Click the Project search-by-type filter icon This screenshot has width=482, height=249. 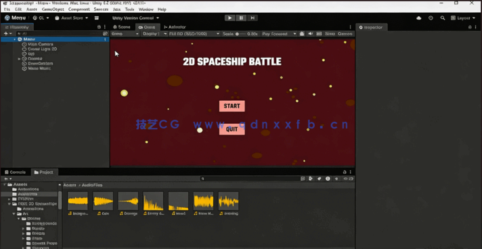(x=311, y=179)
